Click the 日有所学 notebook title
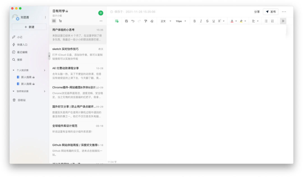This screenshot has height=177, width=303. 59,11
